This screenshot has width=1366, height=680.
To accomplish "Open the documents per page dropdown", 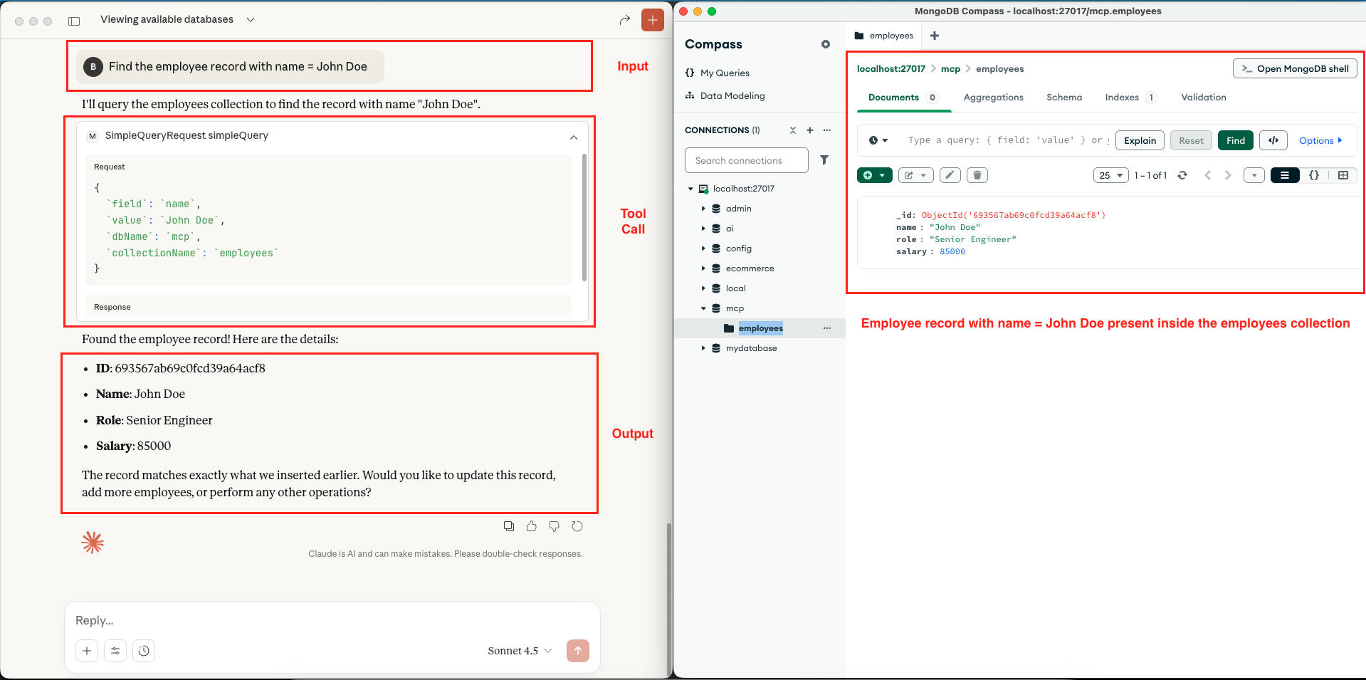I will click(1110, 175).
